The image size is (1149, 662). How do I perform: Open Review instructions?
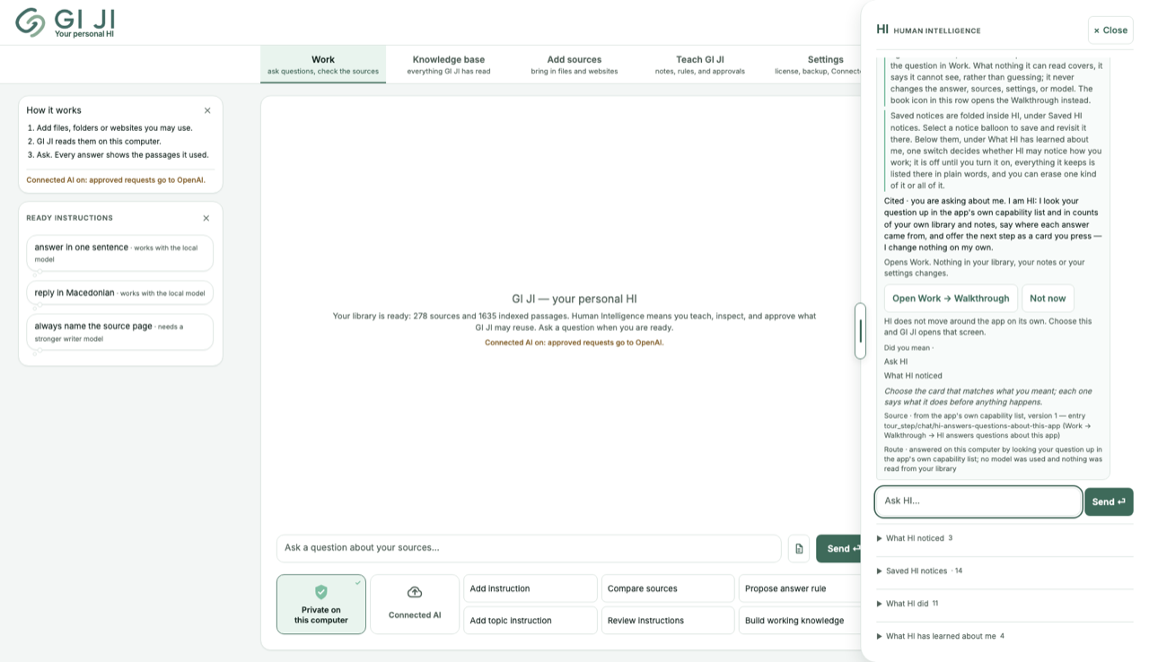[668, 621]
